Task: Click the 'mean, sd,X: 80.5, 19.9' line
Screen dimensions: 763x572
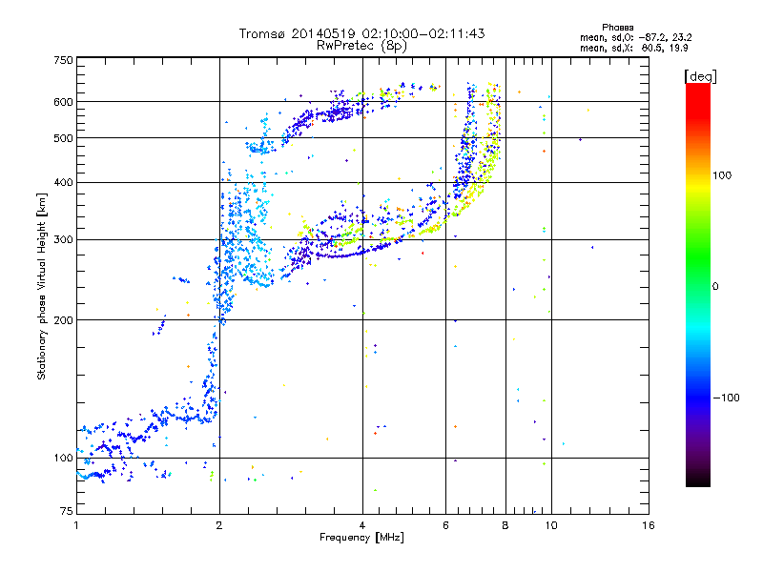Action: click(634, 48)
